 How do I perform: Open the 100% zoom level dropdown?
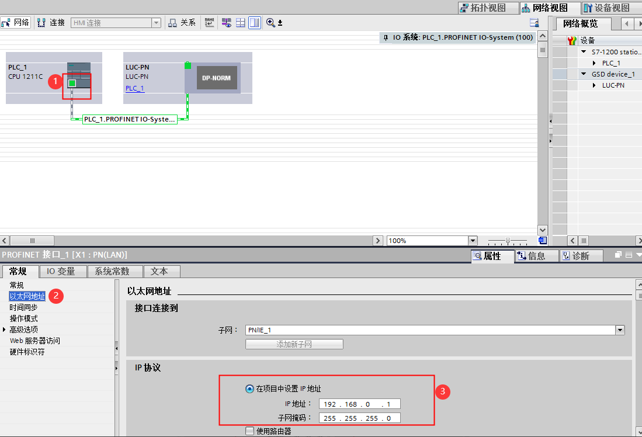click(x=472, y=241)
